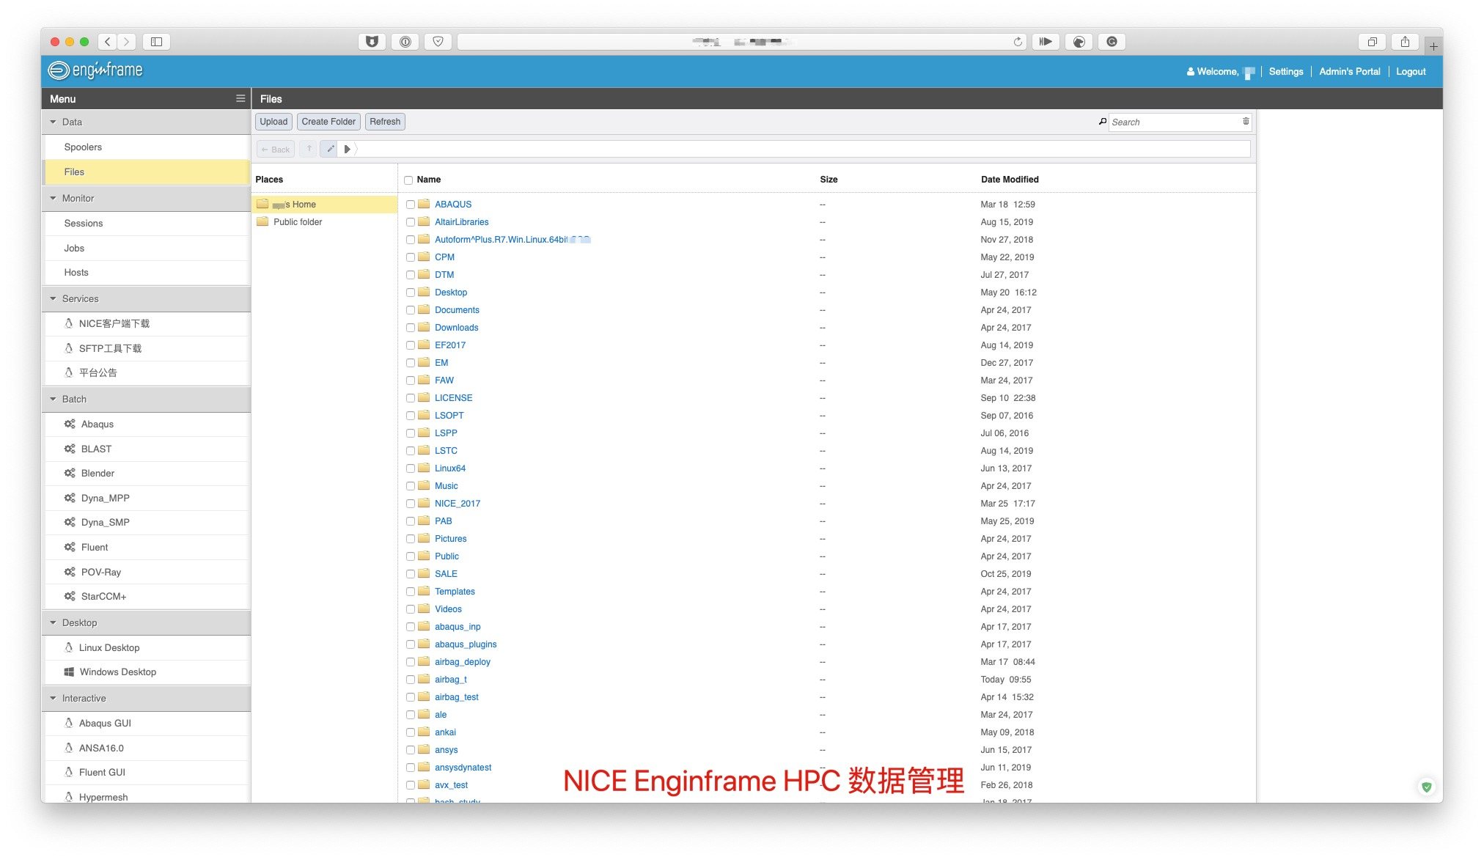Click the search magnifier icon
The height and width of the screenshot is (857, 1484).
[1102, 122]
